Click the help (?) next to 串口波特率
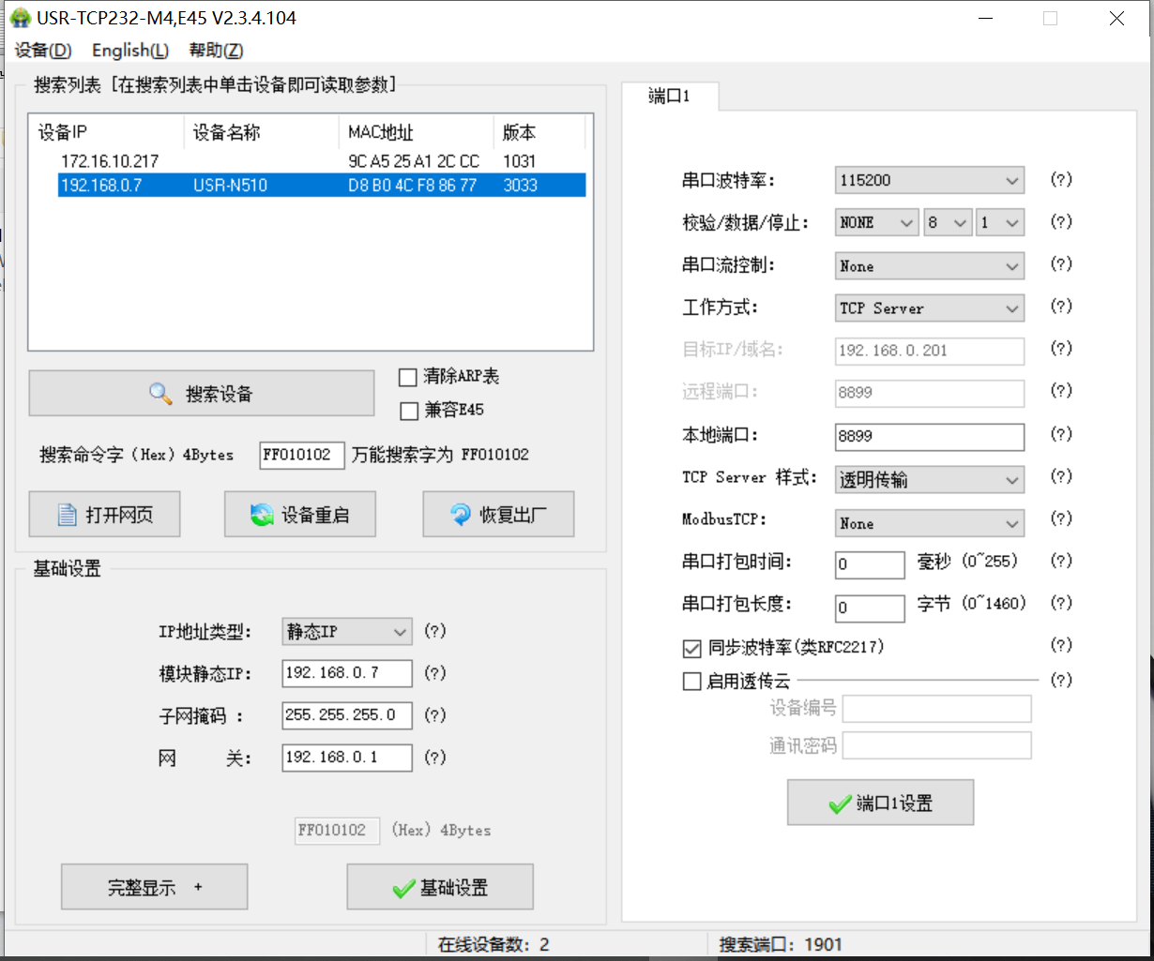Screen dimensions: 1154x961 pos(1061,179)
